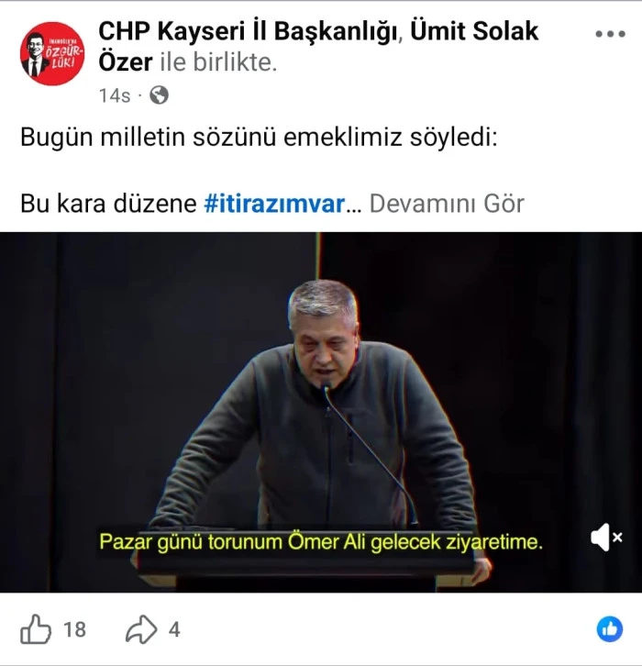The width and height of the screenshot is (642, 666).
Task: Open the three-dot post options menu
Action: pos(610,34)
